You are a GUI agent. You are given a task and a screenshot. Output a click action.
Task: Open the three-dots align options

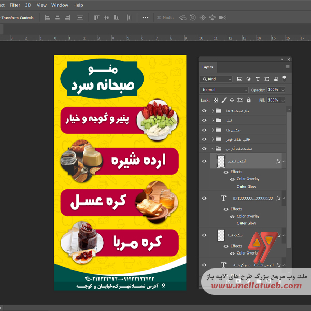[145, 18]
